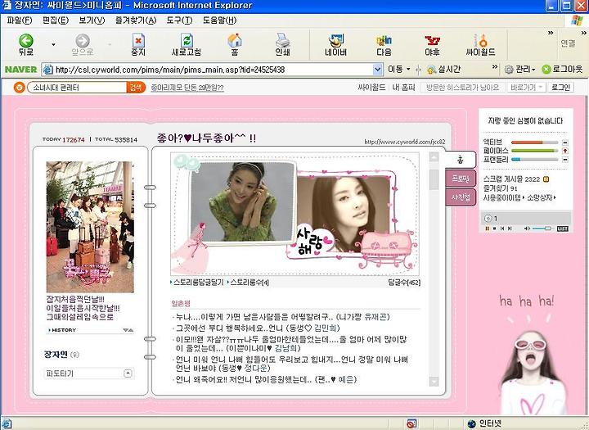Click the 관리 gear icon
Screen dimensions: 589x430
(509, 70)
